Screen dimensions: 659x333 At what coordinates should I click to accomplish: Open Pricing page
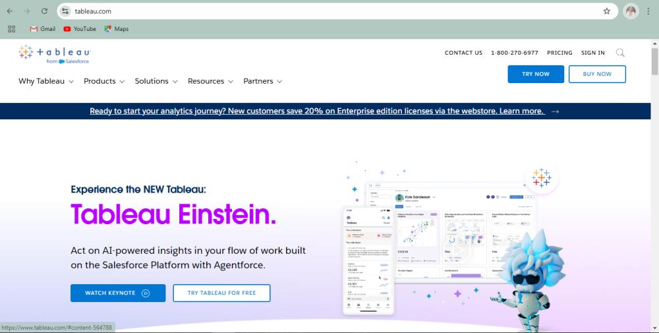559,53
